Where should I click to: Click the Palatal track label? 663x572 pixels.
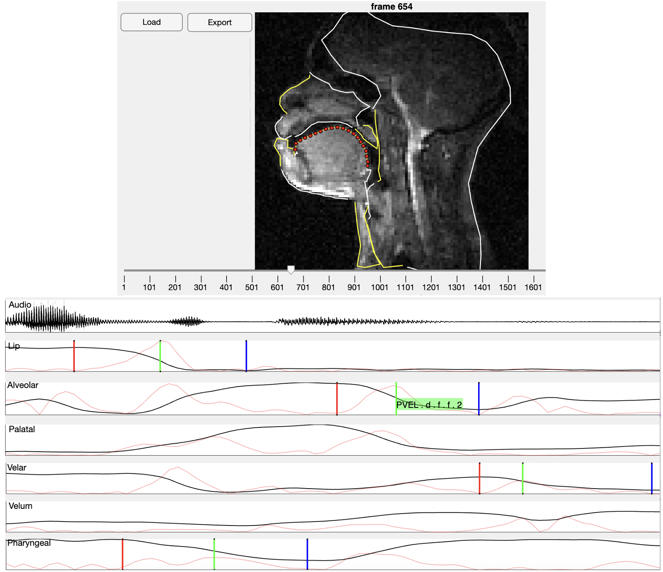point(22,429)
